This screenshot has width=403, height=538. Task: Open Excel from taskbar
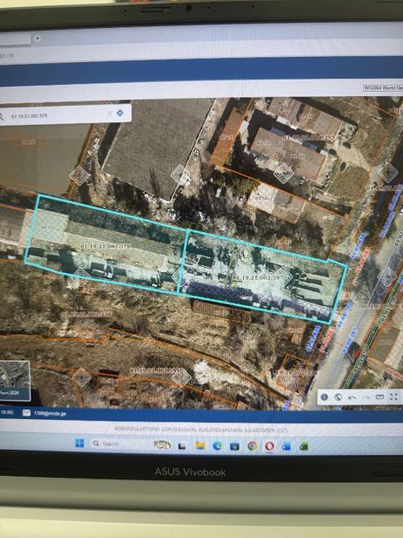click(x=303, y=446)
